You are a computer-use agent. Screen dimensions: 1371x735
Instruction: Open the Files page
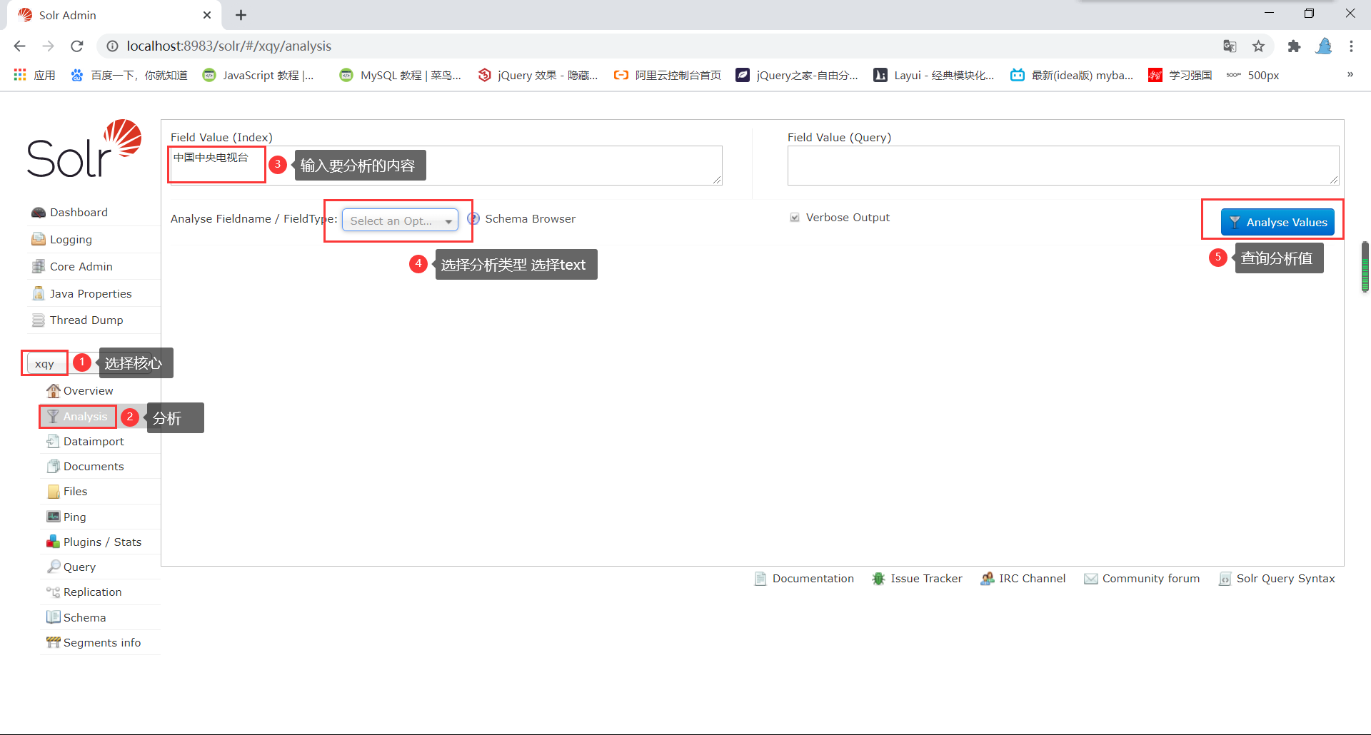pos(75,492)
